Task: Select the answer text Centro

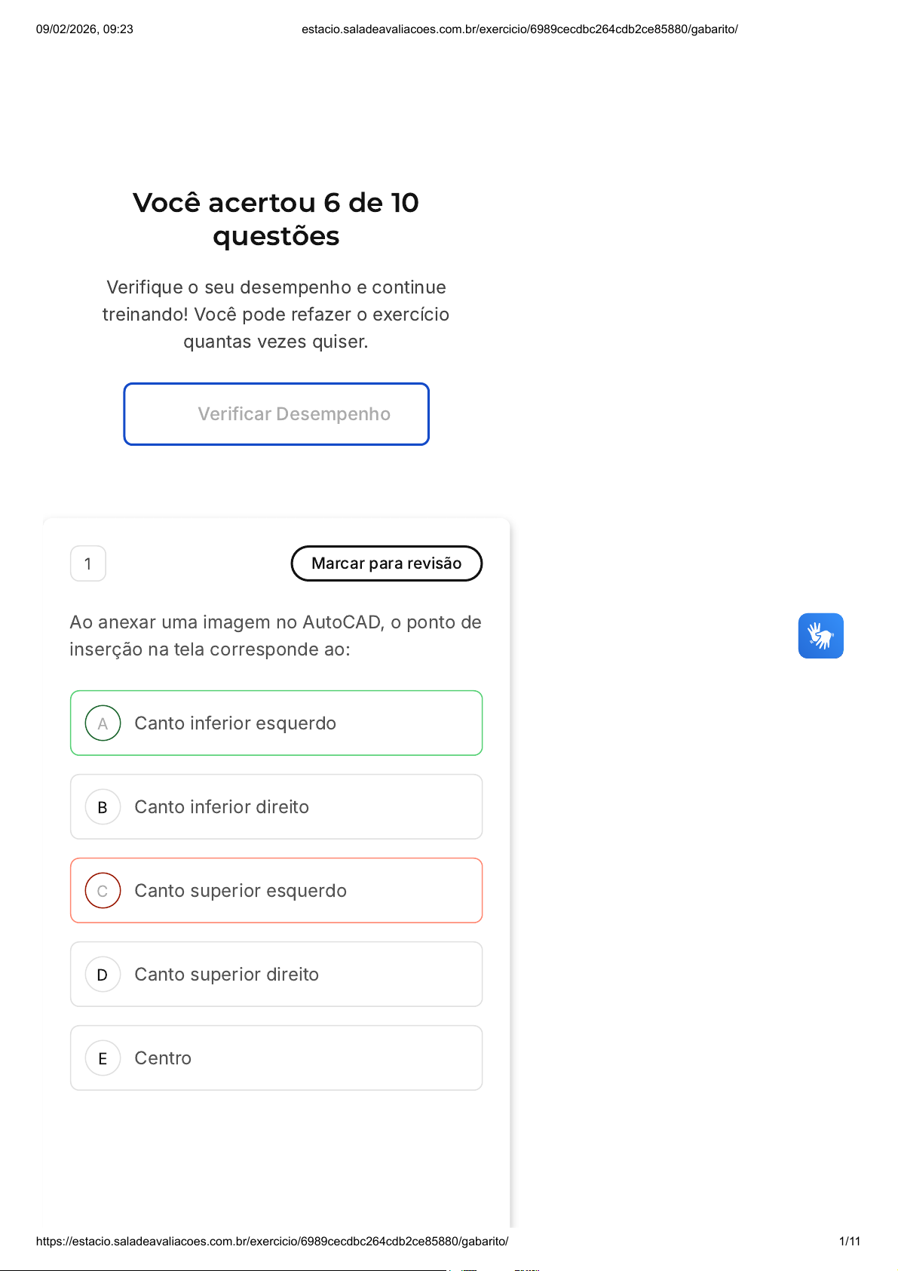Action: point(163,1058)
